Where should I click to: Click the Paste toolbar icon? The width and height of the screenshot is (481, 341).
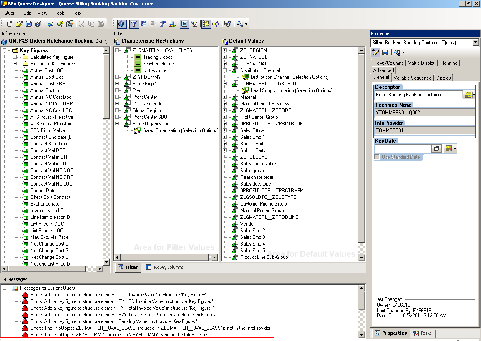pyautogui.click(x=100, y=24)
